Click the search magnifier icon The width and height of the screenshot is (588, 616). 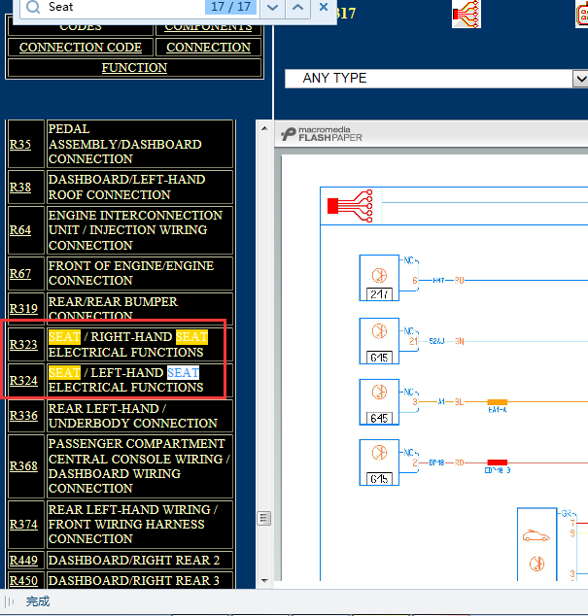click(x=33, y=7)
